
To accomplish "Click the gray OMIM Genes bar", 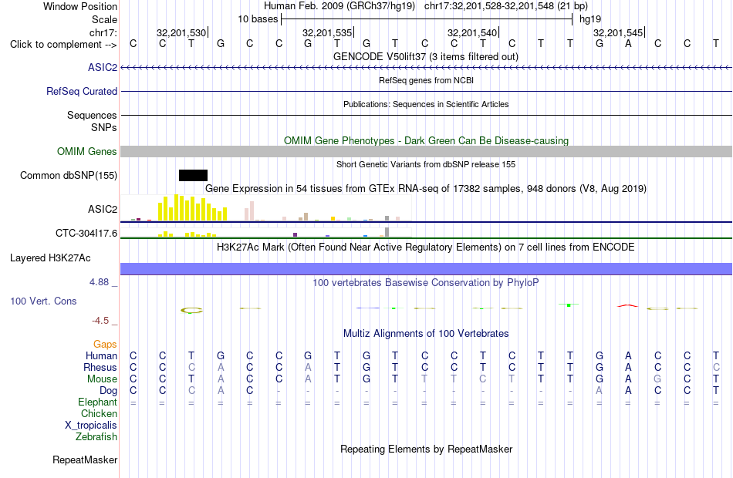I will point(426,151).
